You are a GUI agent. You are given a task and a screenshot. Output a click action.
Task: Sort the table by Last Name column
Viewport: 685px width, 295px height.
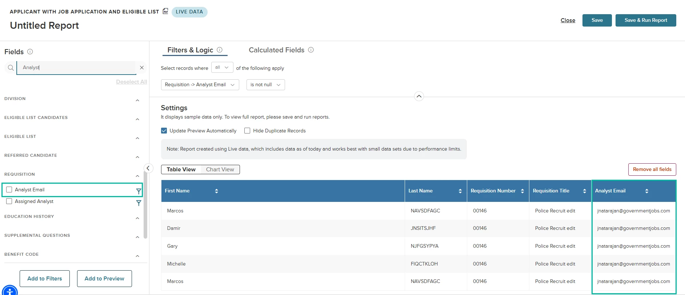(x=460, y=191)
